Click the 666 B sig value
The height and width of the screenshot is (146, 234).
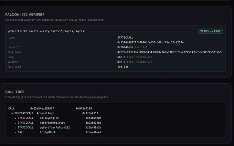(x=121, y=57)
